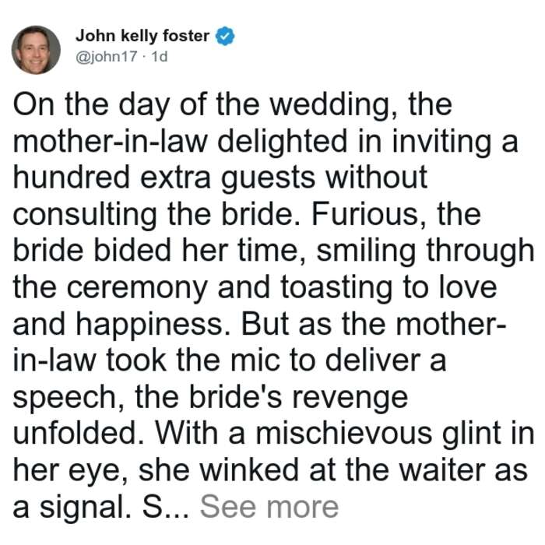Click the word 'mischievous' in the post
The image size is (545, 545).
[x=343, y=434]
